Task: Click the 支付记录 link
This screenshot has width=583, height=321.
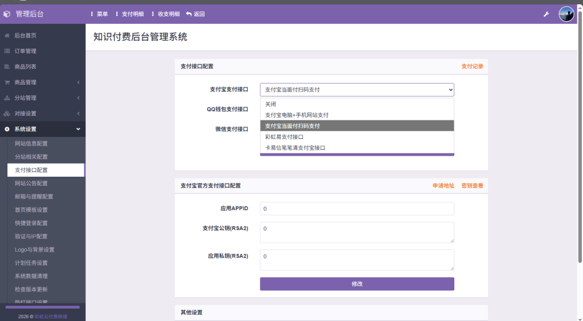Action: pyautogui.click(x=472, y=66)
